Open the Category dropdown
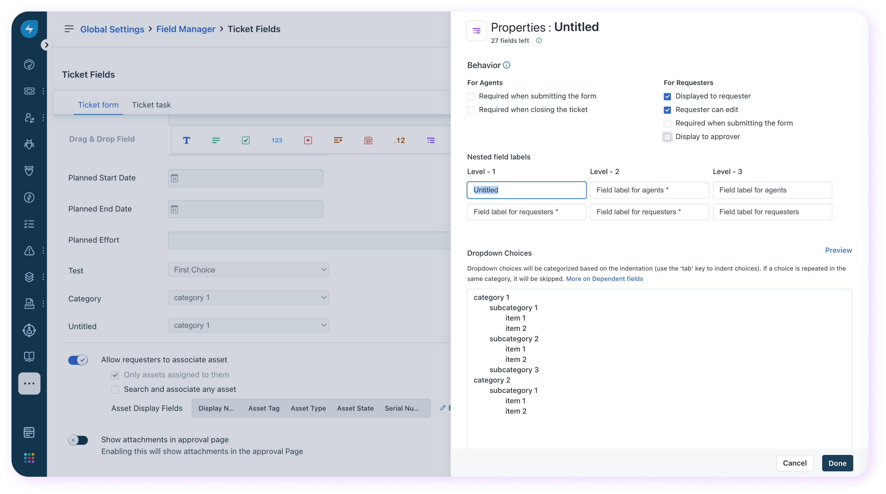This screenshot has height=494, width=886. pyautogui.click(x=248, y=298)
